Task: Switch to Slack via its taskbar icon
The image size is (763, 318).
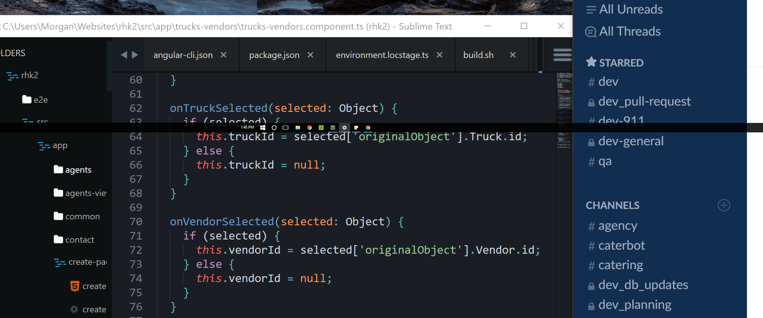Action: pyautogui.click(x=344, y=127)
